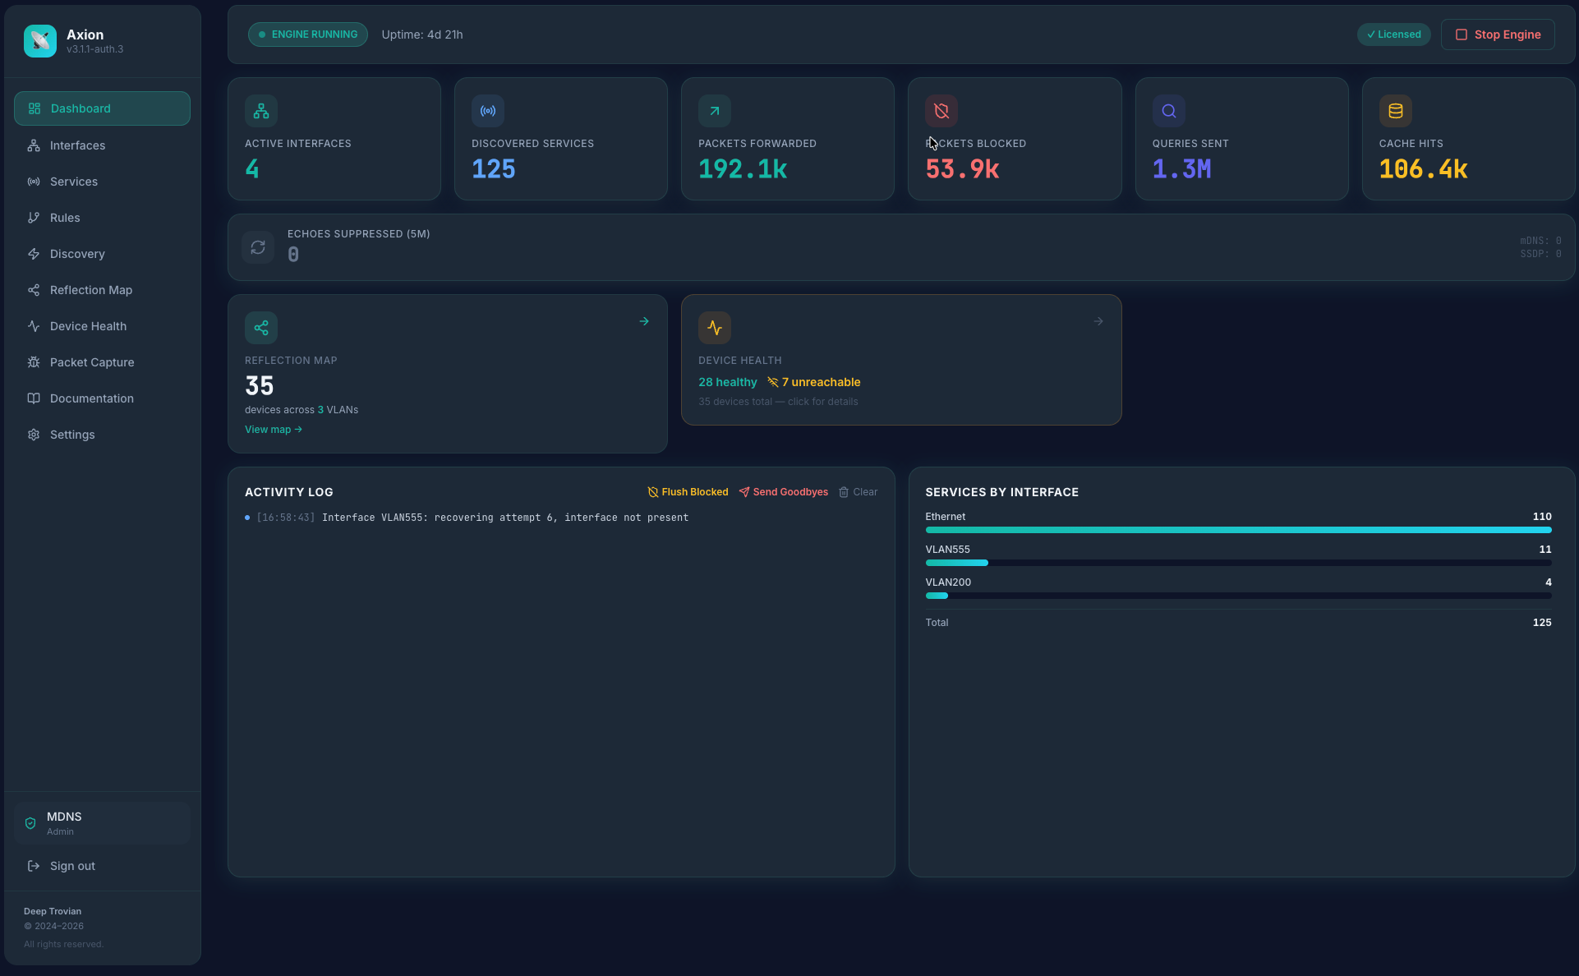
Task: Click the Documentation book icon in sidebar
Action: tap(34, 398)
